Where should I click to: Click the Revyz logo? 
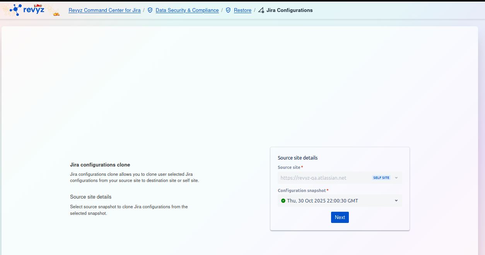[27, 10]
